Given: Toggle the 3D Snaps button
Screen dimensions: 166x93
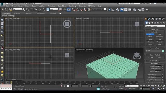Looking at the screenshot, I should tap(73, 10).
